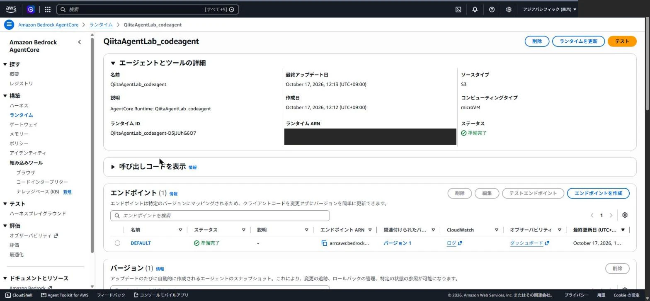Click フィードバック in the footer
The height and width of the screenshot is (301, 650).
click(x=111, y=295)
